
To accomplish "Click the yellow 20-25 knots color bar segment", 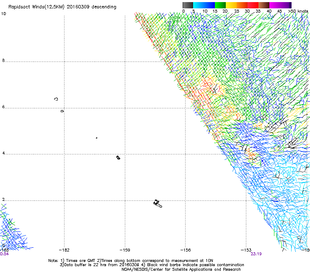I will (231, 5).
